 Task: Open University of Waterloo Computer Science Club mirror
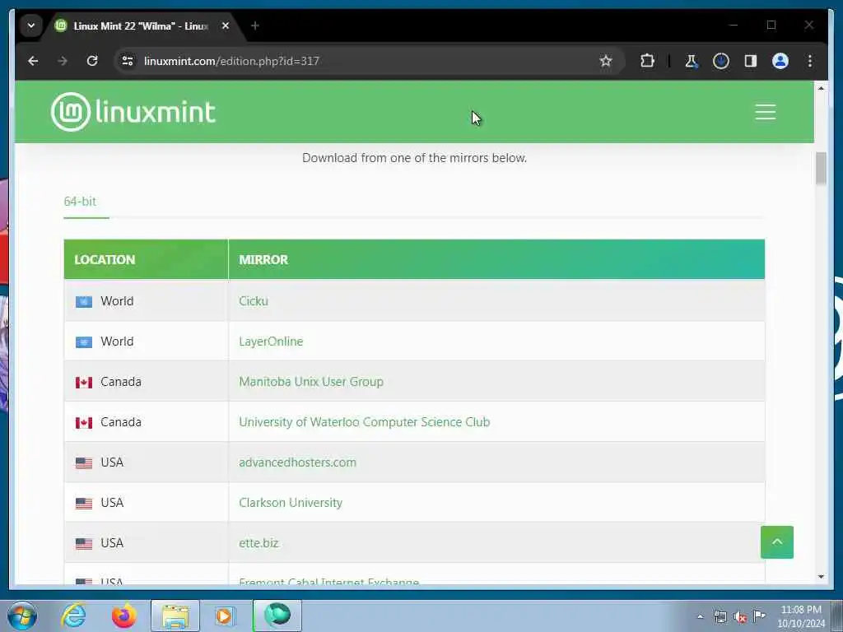[x=364, y=422]
